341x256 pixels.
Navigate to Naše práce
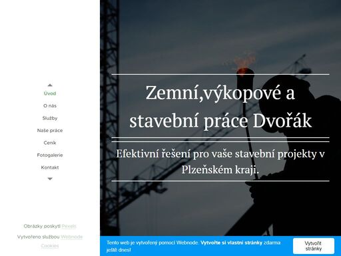[x=50, y=131]
